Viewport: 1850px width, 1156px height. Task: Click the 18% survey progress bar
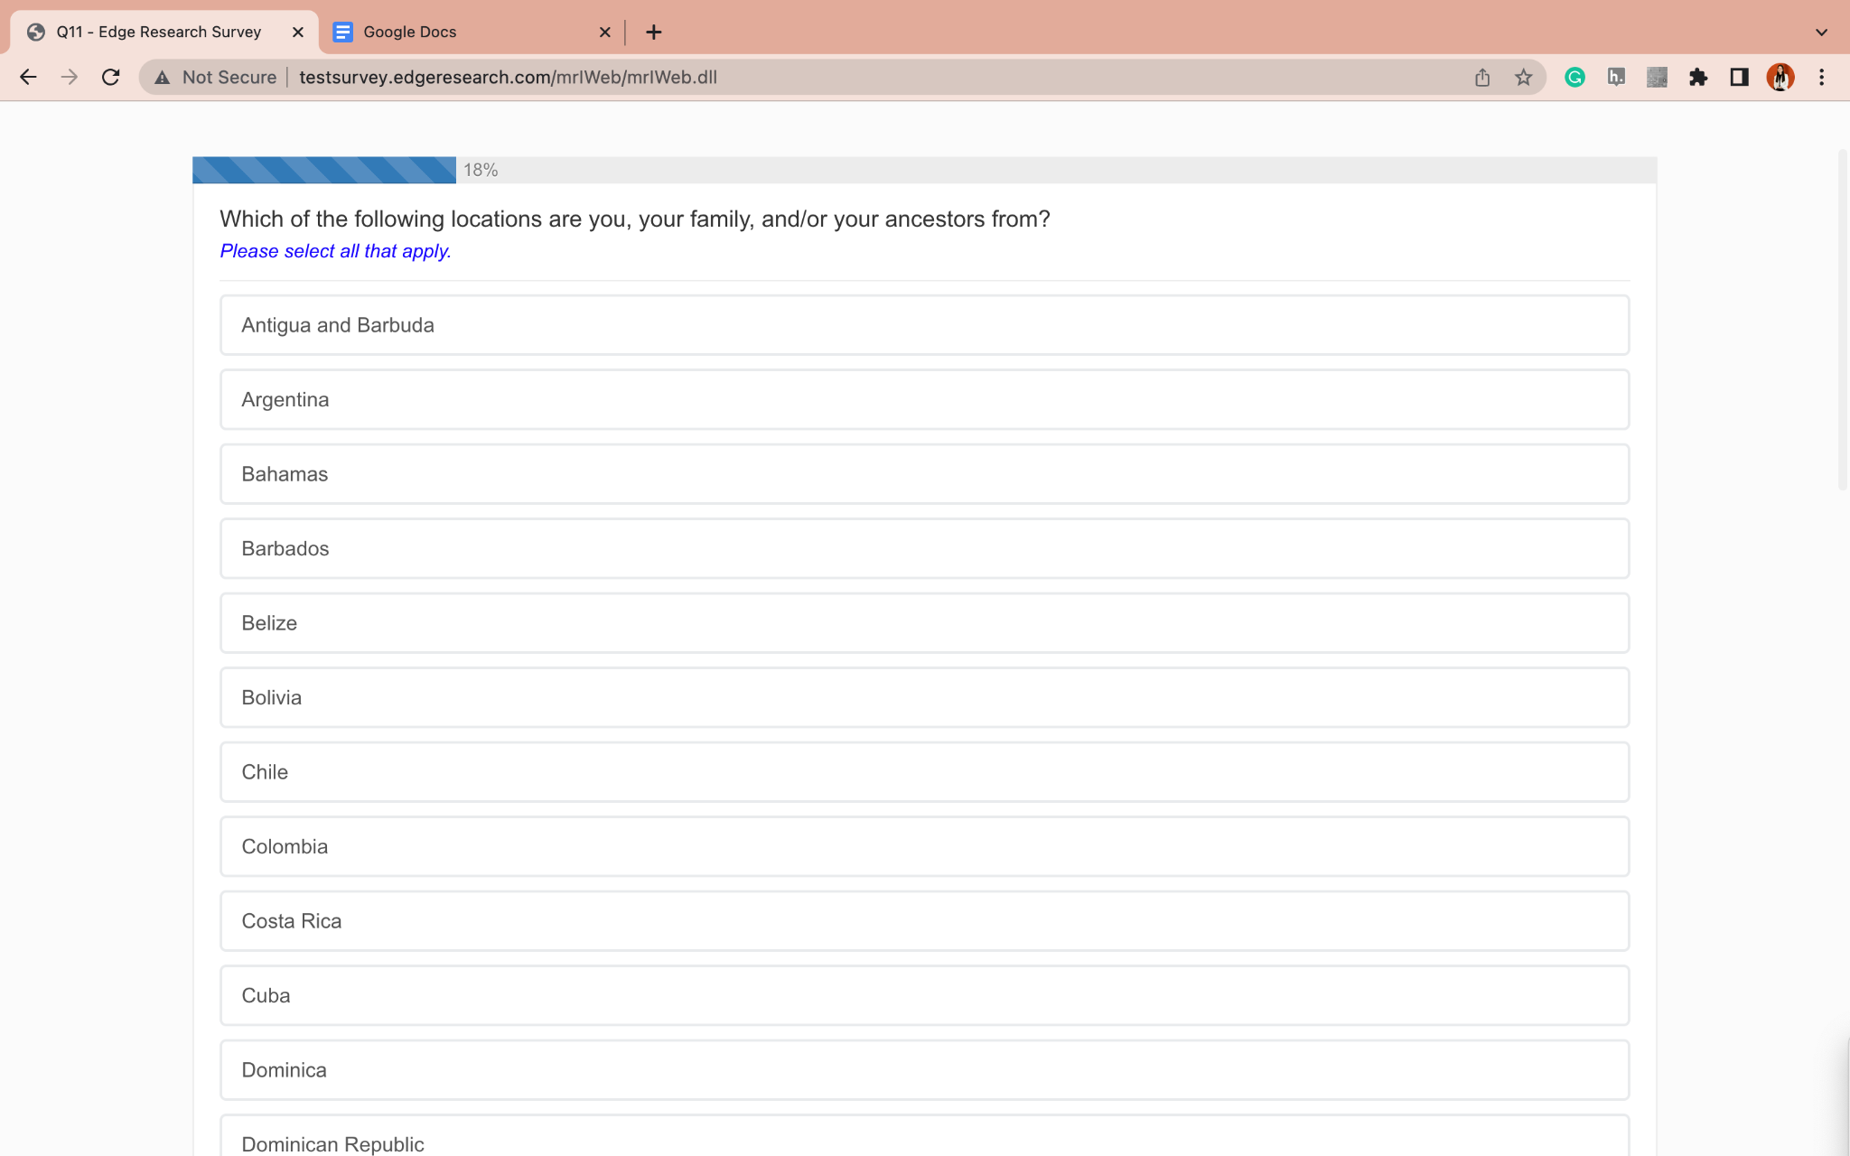click(x=924, y=170)
